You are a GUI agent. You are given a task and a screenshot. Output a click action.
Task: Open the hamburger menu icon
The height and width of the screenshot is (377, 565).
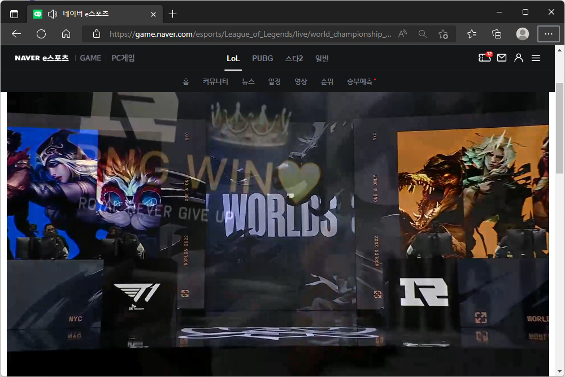[x=536, y=58]
